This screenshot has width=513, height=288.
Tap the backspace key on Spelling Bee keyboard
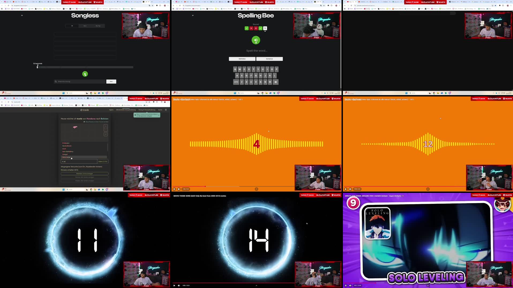click(276, 82)
